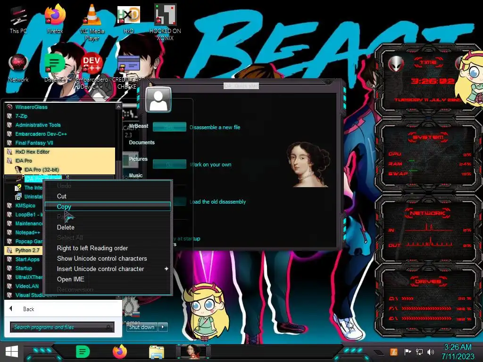Choose Delete from the context menu
The image size is (483, 362).
[108, 228]
